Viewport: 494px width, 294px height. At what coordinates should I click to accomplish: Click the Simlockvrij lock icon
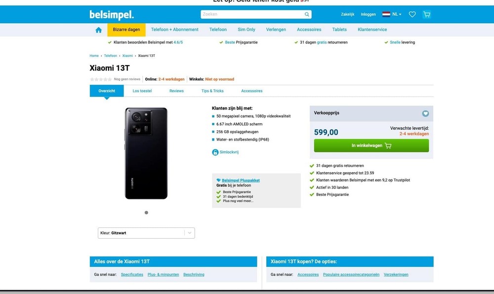(215, 152)
